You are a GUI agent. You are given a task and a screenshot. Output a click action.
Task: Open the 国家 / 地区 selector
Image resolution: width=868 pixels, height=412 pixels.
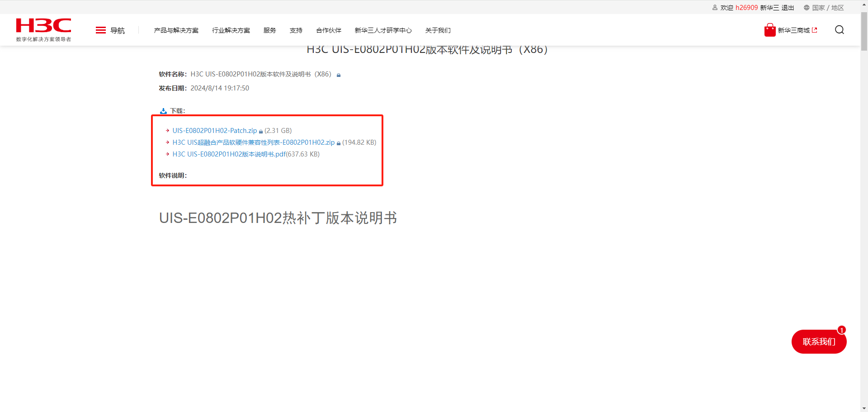828,8
